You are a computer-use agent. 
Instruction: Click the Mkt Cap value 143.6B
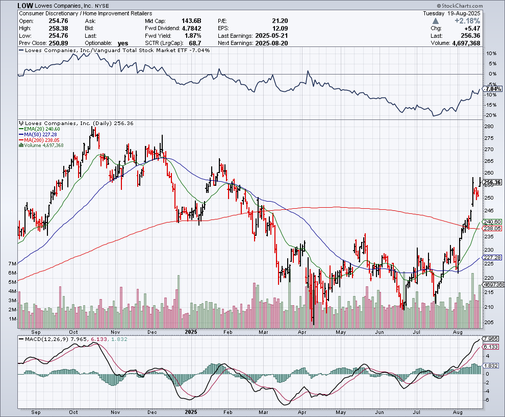pos(191,21)
